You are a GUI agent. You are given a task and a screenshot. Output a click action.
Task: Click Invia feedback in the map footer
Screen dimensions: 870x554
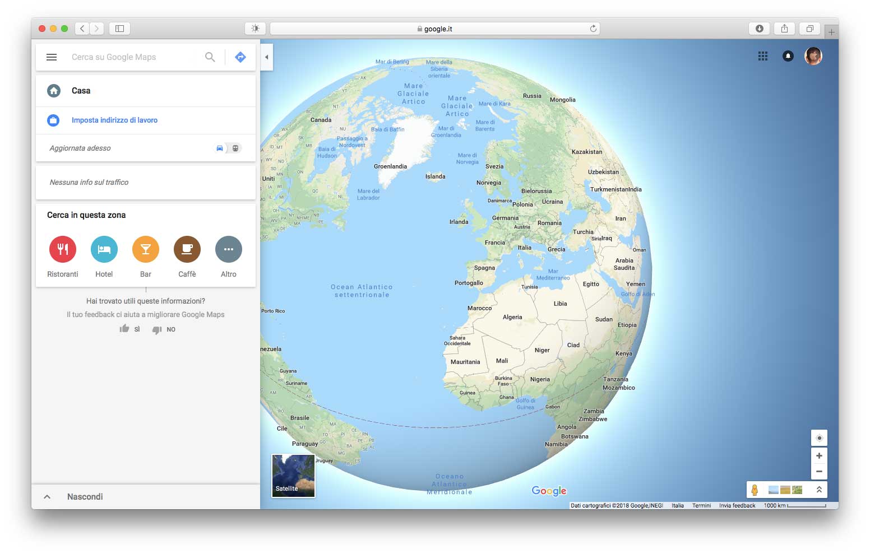pos(737,505)
